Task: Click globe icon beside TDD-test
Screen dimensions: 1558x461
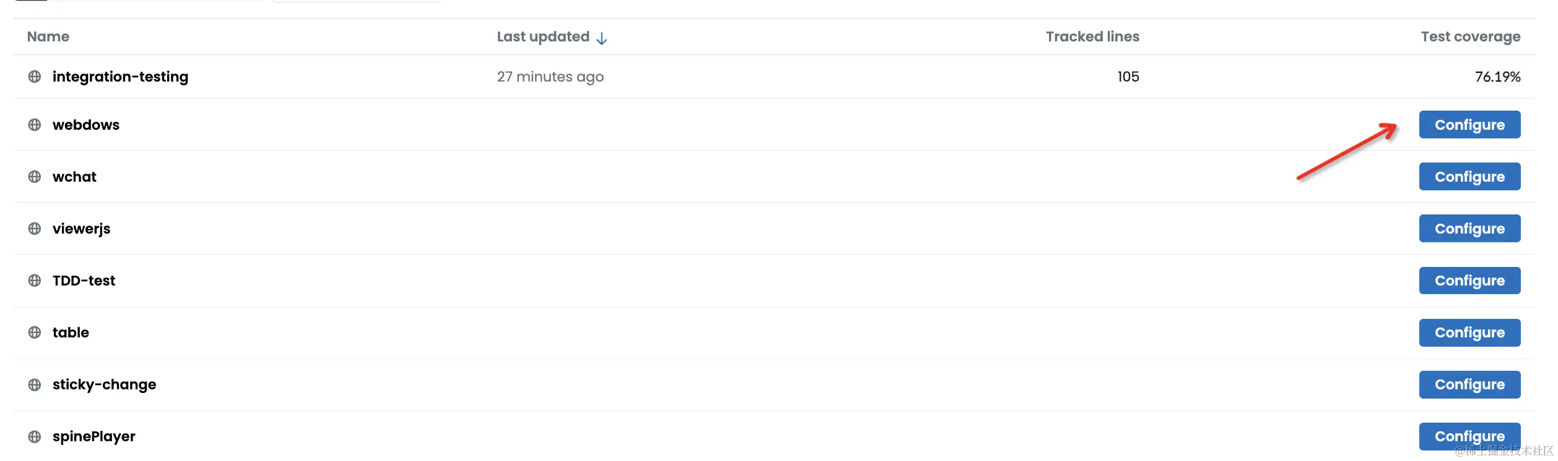Action: tap(35, 281)
